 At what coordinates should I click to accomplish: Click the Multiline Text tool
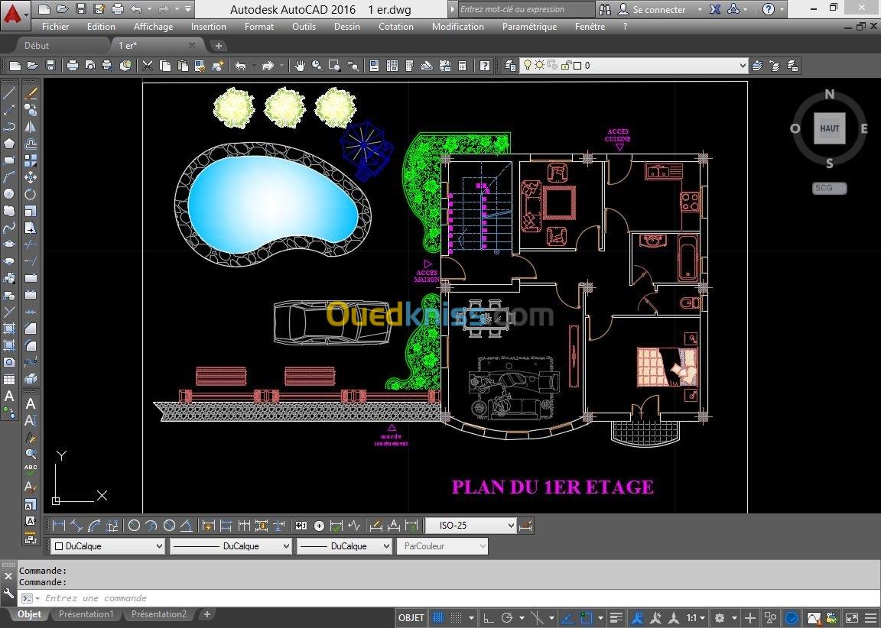tap(9, 396)
